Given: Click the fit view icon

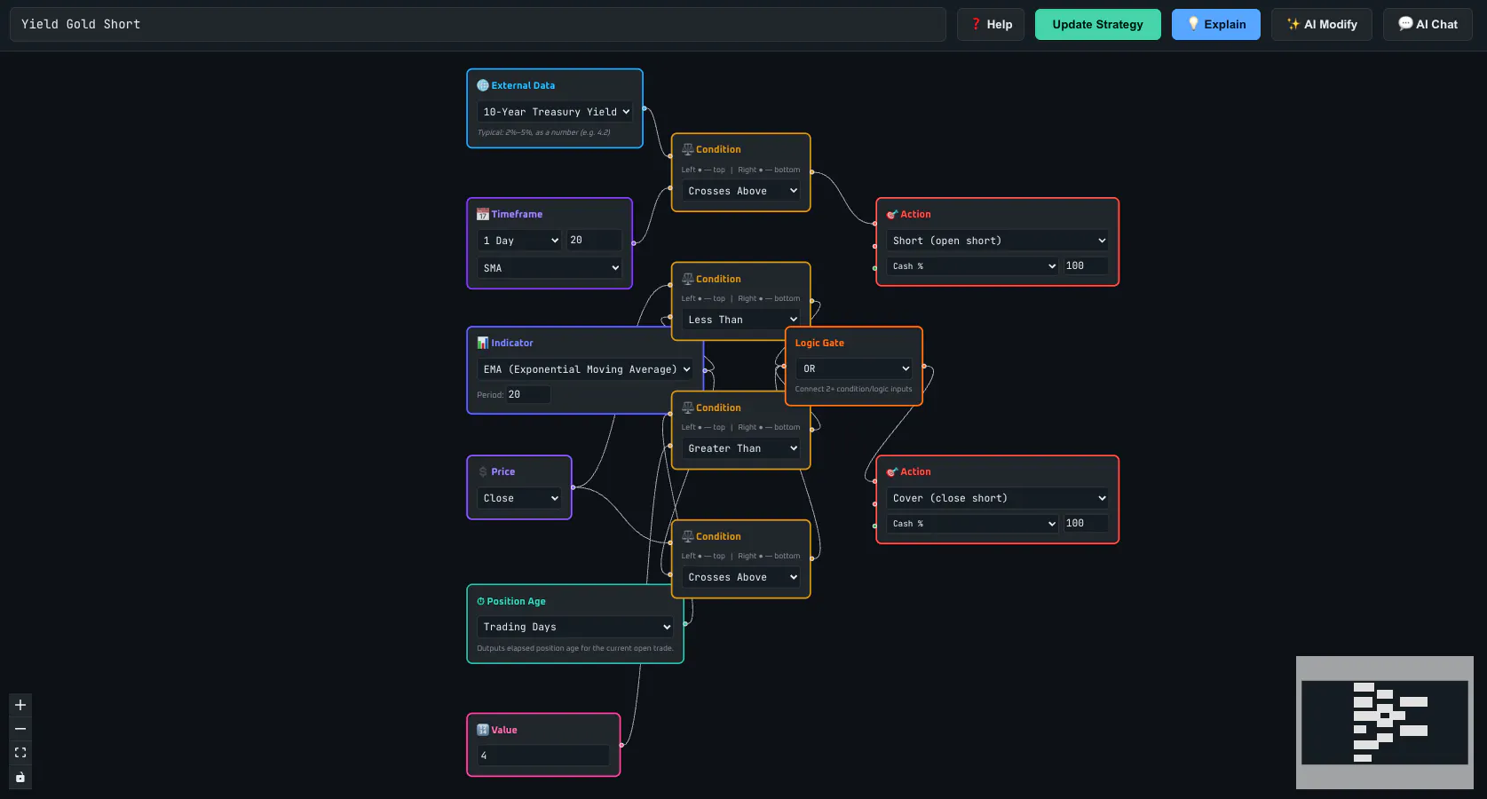Looking at the screenshot, I should point(20,753).
